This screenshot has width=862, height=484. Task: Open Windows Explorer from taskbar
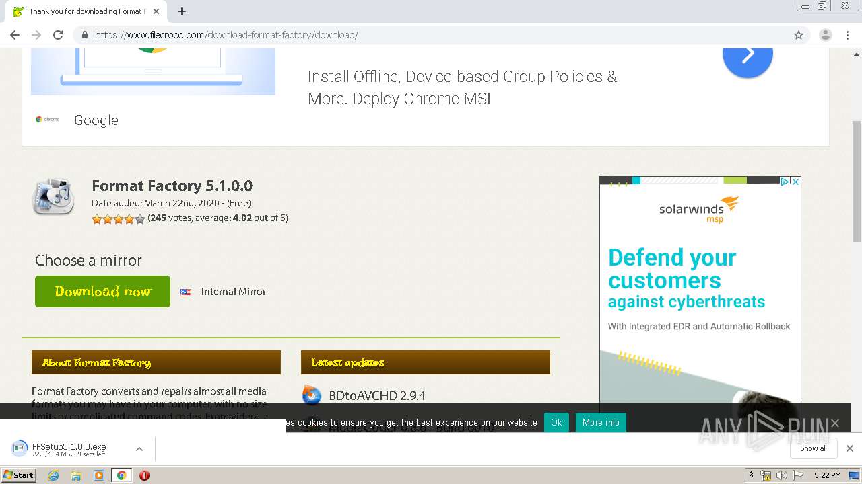pyautogui.click(x=76, y=475)
